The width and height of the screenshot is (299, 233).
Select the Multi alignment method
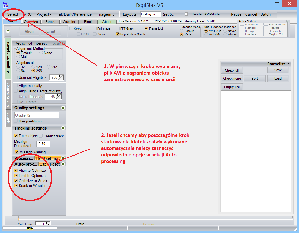pos(18,57)
